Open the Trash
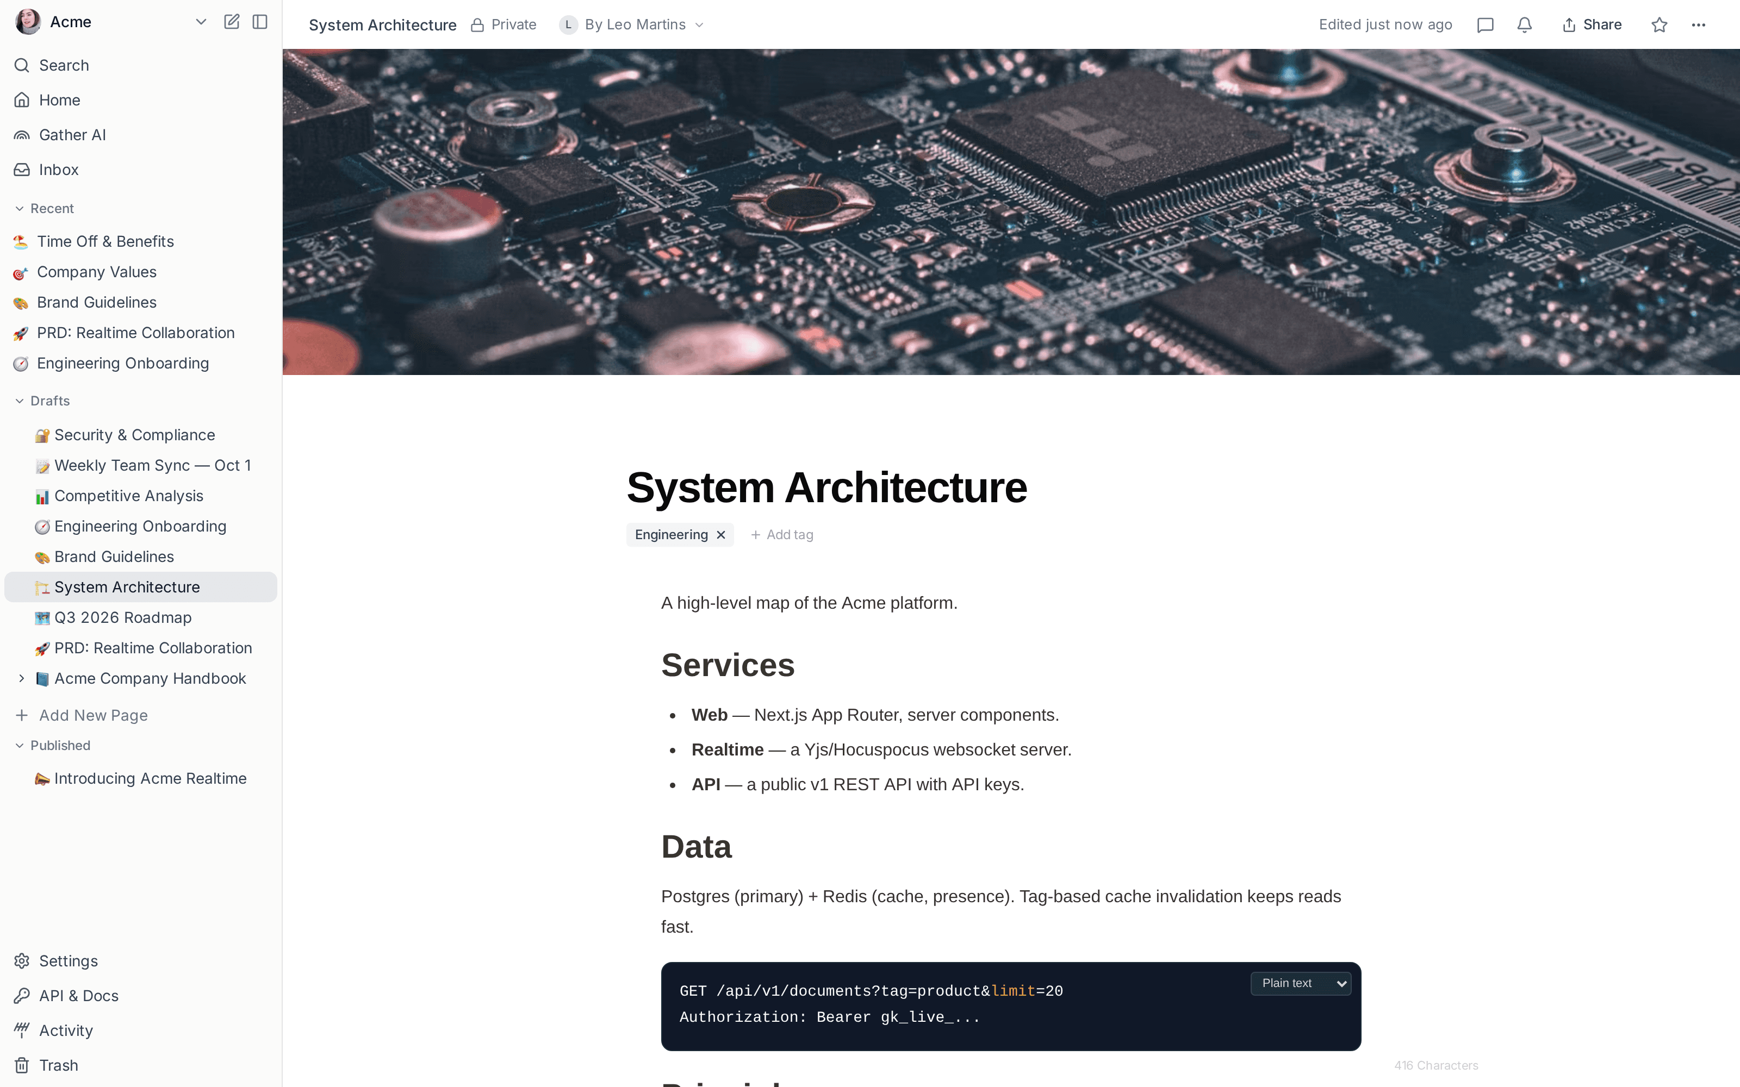The height and width of the screenshot is (1087, 1740). click(141, 1065)
